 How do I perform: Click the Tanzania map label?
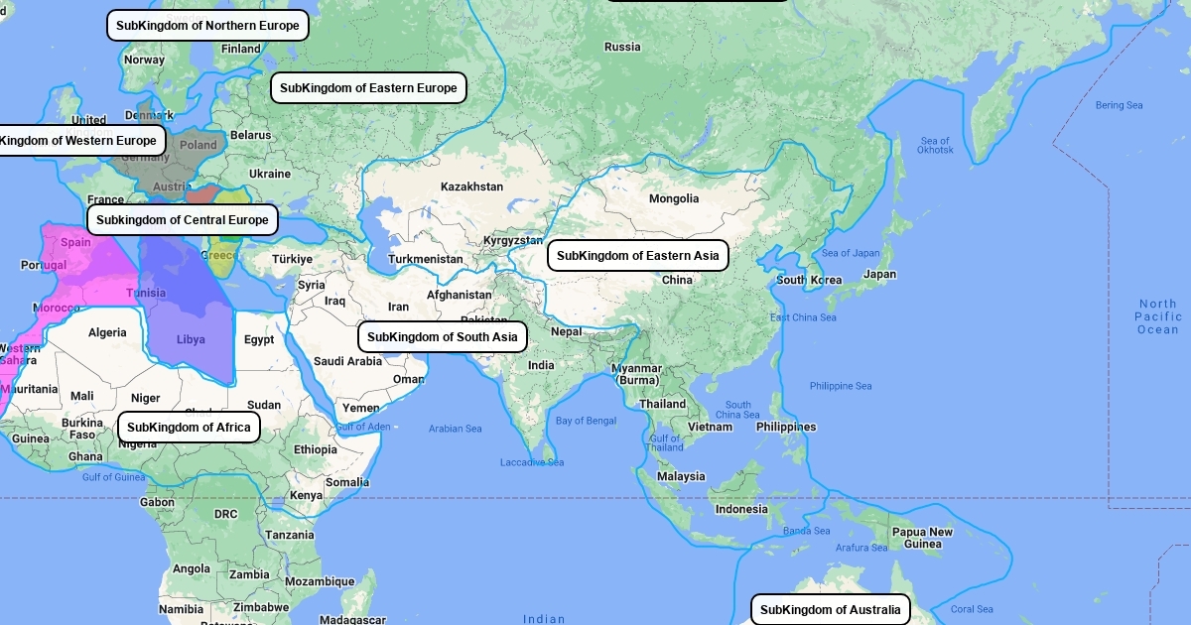[290, 535]
